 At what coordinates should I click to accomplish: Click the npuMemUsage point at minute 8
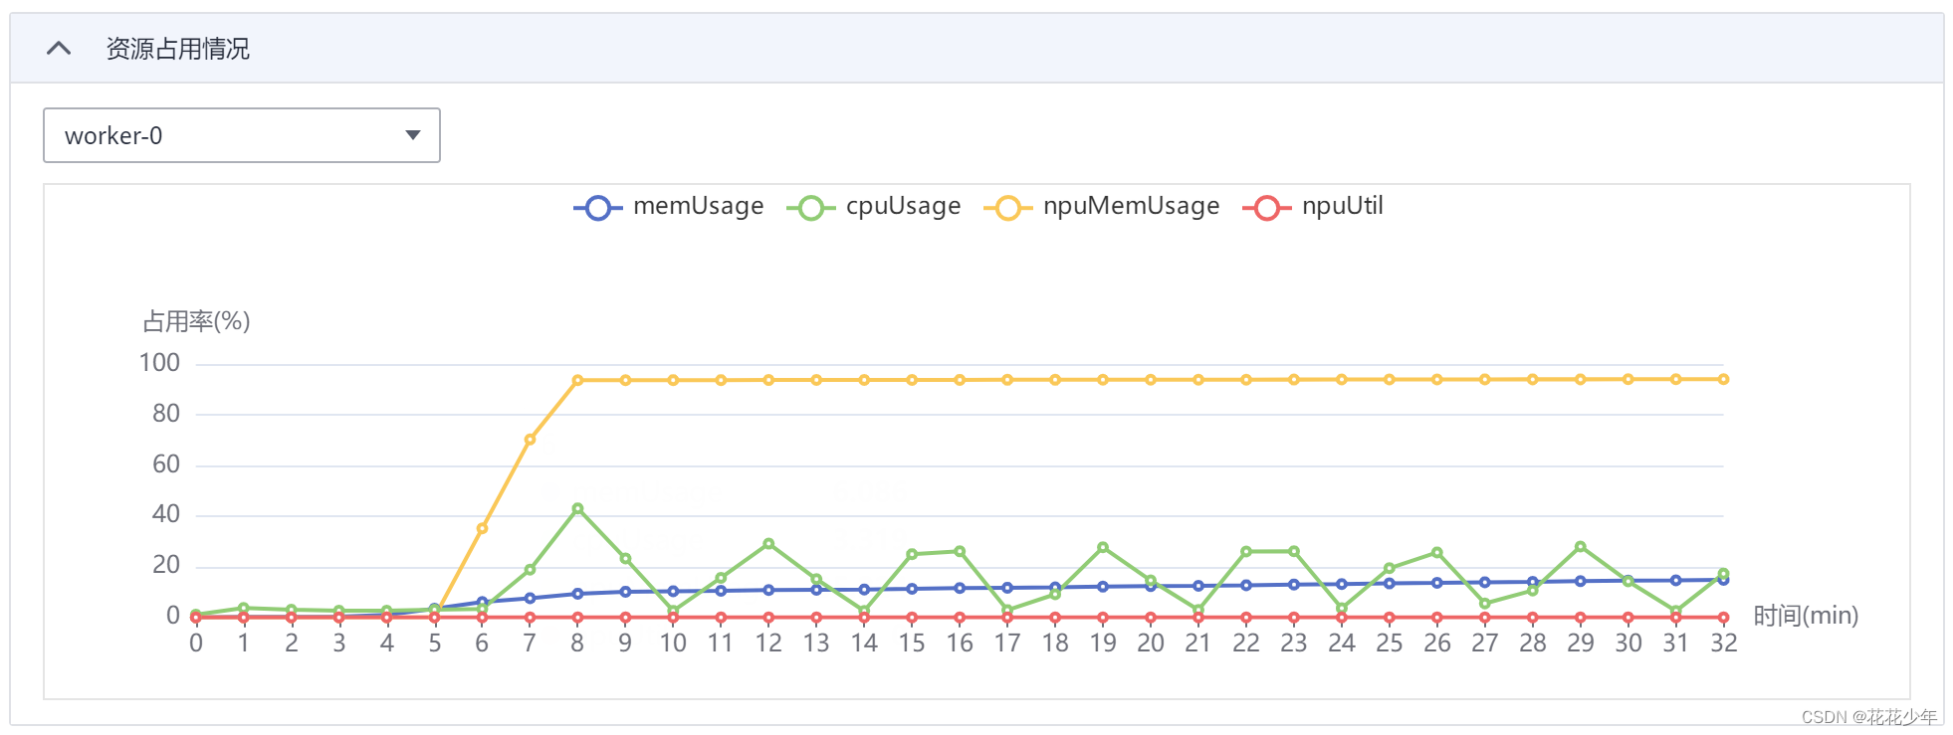[577, 380]
